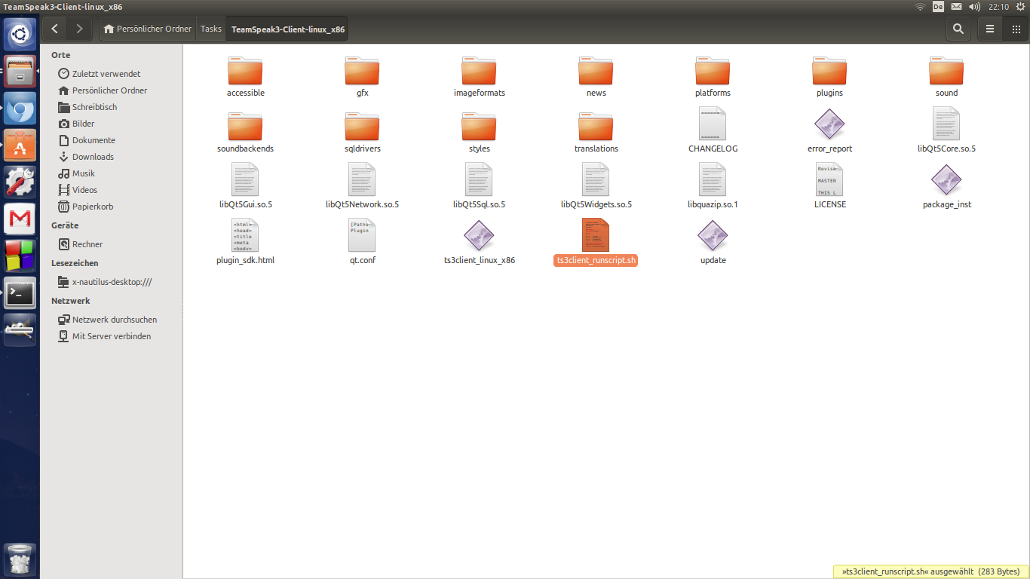Open the Trash in launcher
The width and height of the screenshot is (1030, 579).
20,559
